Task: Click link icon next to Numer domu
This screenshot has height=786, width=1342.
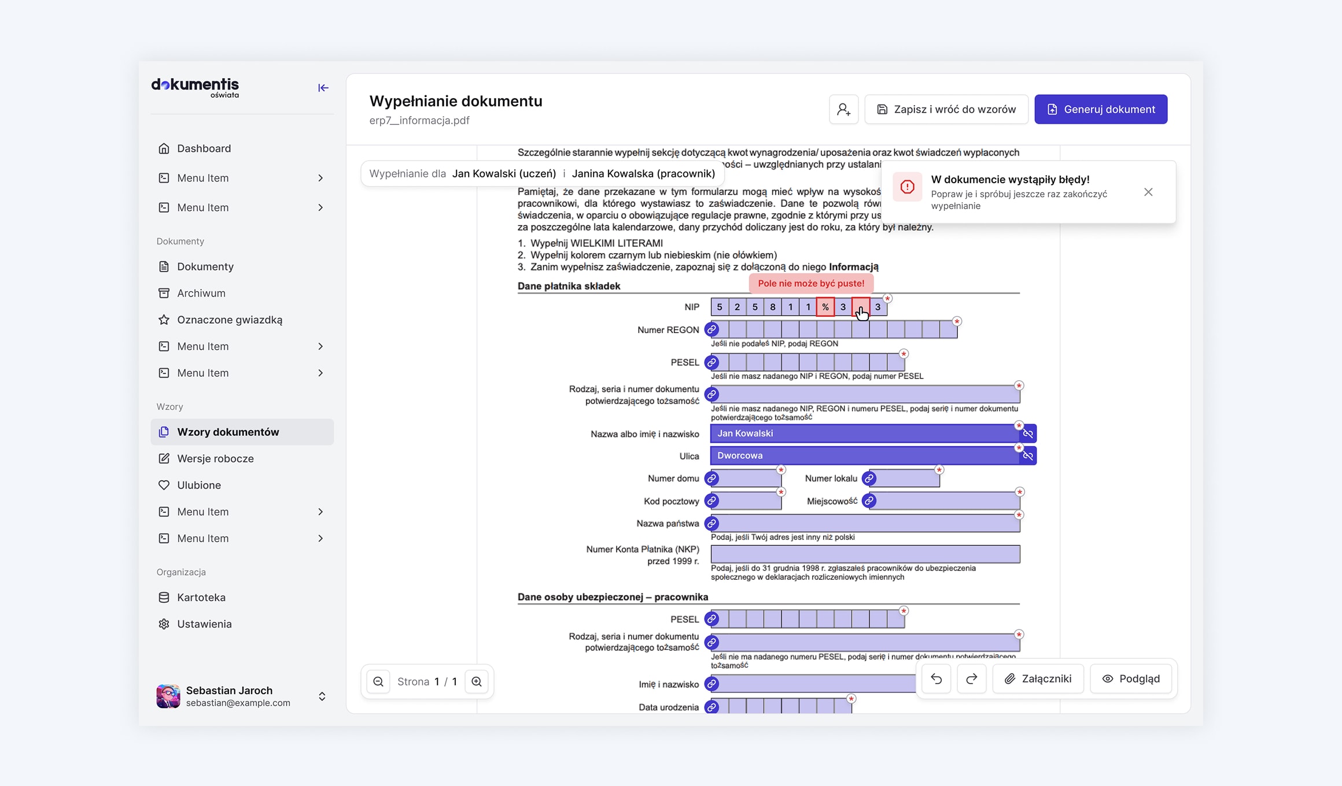Action: 712,479
